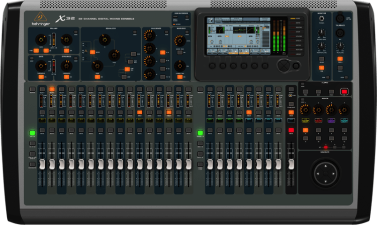Viewport: 377px width, 225px height.
Task: Click the Equalizer Q knob
Action: click(105, 40)
